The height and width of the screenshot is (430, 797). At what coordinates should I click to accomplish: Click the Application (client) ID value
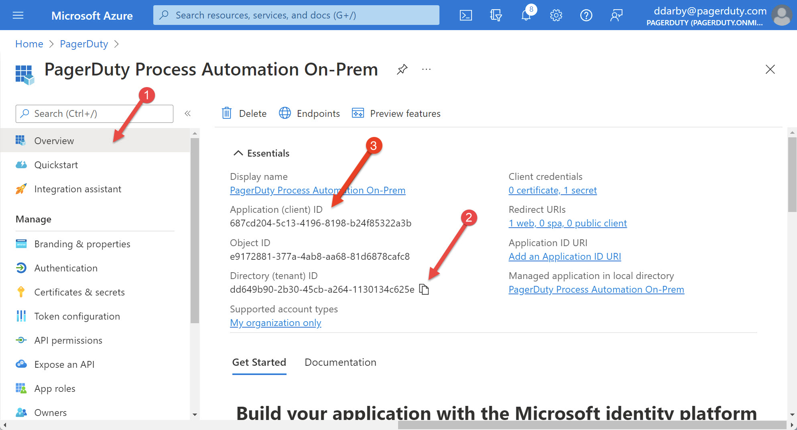click(x=321, y=223)
